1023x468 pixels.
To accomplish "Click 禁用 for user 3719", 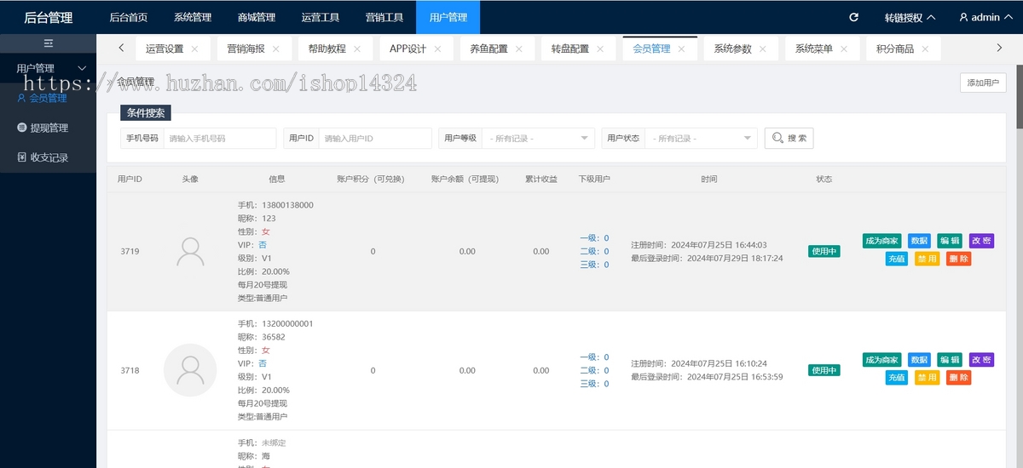I will coord(927,259).
